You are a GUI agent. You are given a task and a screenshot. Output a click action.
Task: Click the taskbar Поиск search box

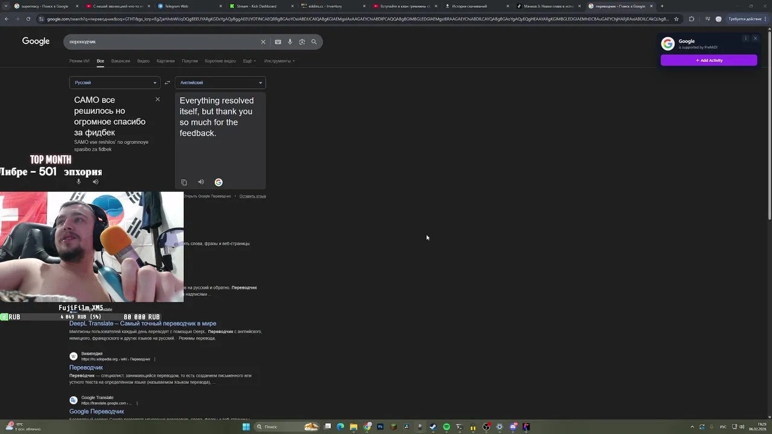[286, 427]
